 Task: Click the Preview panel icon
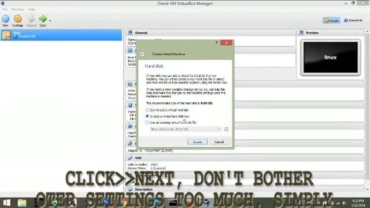[301, 32]
